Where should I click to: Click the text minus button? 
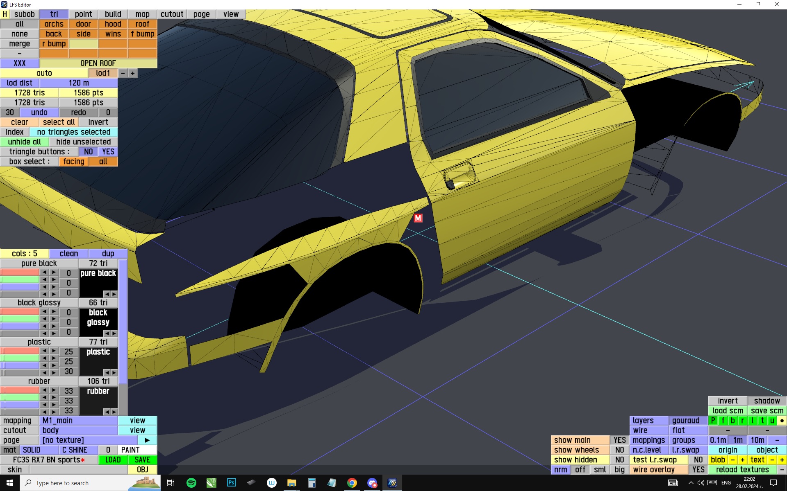click(x=772, y=460)
